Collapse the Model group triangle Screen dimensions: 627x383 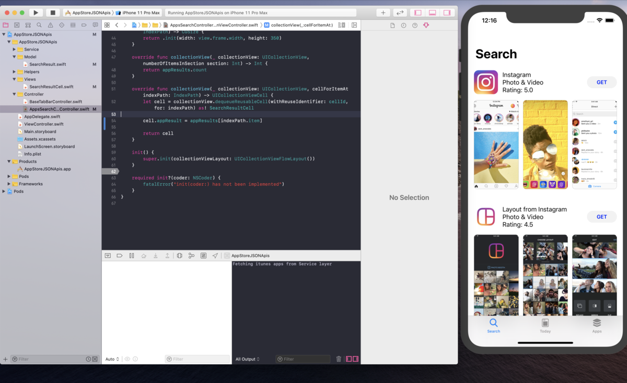(14, 57)
